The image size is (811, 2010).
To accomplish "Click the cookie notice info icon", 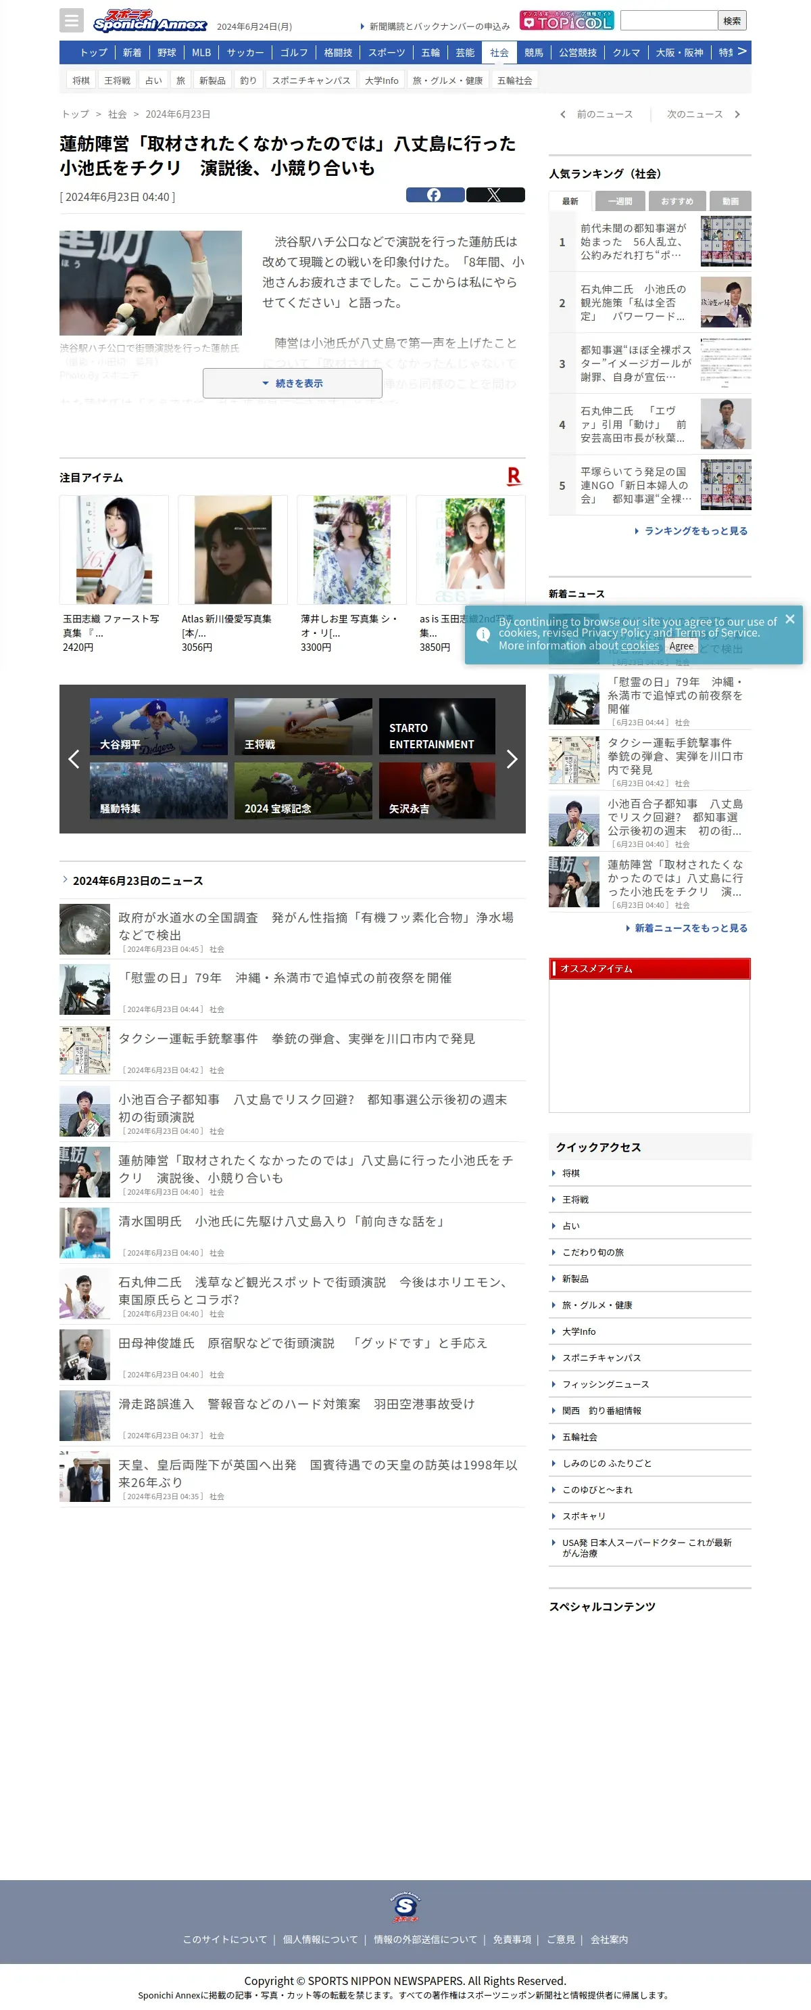I will (483, 634).
